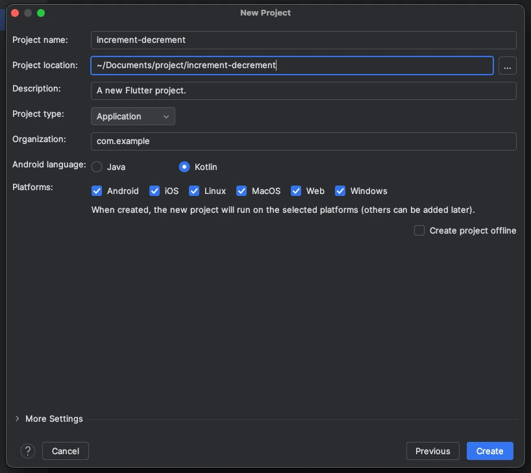Click the Previous button
The image size is (531, 473).
point(432,451)
